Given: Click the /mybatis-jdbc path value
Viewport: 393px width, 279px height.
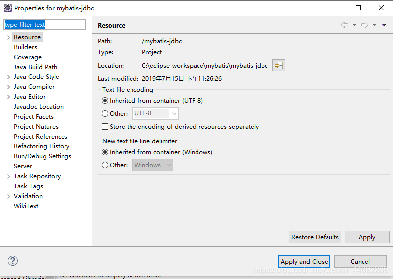Looking at the screenshot, I should pos(162,41).
